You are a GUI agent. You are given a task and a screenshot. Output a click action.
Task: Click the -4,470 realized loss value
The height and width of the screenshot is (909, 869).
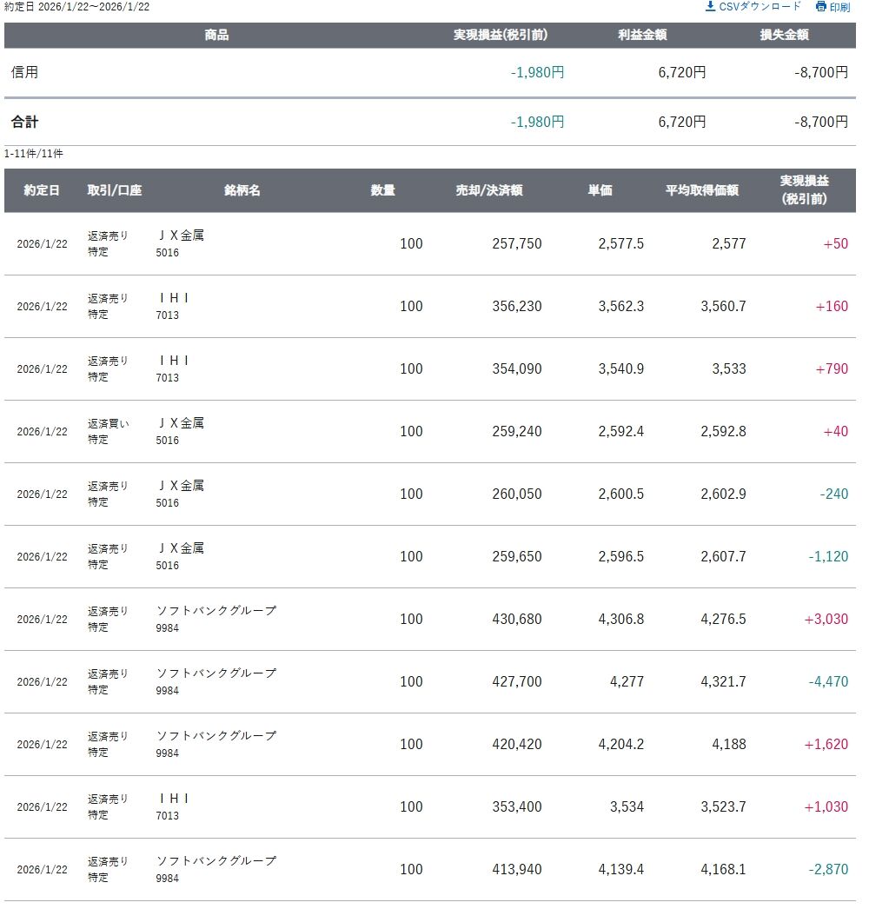(828, 681)
